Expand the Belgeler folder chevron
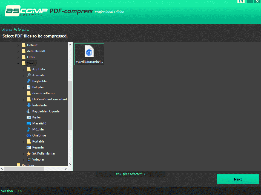The height and width of the screenshot is (195, 261). pyautogui.click(x=24, y=87)
